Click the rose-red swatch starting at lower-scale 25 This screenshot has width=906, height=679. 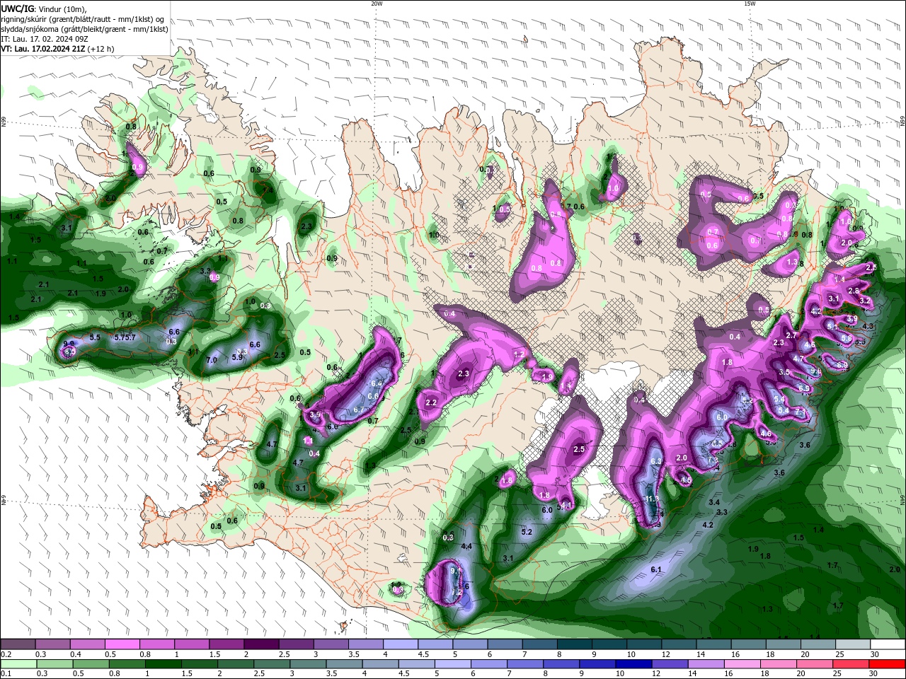(x=851, y=664)
